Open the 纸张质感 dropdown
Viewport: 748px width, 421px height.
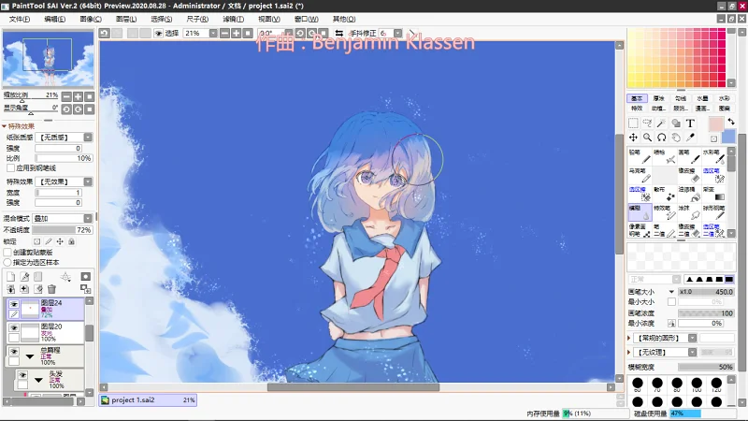point(88,137)
